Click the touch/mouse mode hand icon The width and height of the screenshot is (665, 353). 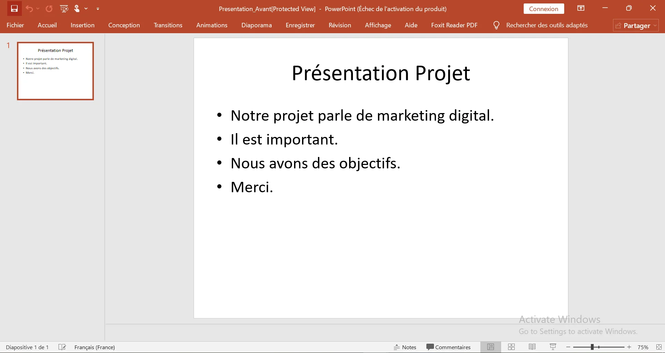click(x=77, y=9)
